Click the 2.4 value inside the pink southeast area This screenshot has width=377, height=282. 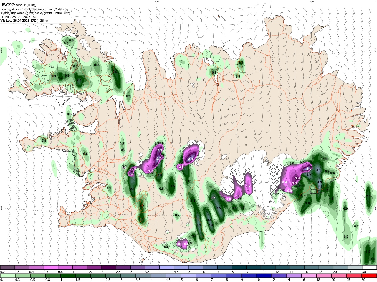297,178
